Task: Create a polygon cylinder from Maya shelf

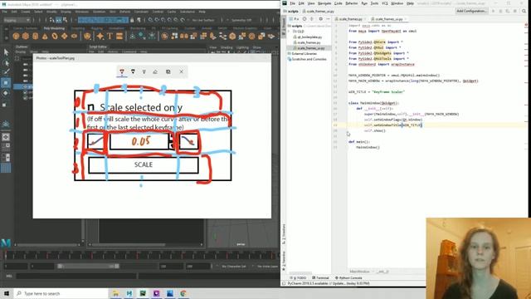Action: (35, 36)
